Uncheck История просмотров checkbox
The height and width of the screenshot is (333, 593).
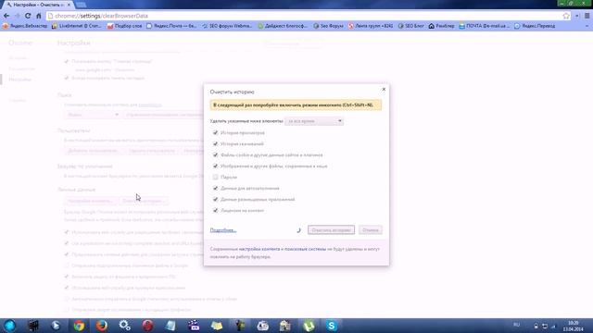click(x=215, y=132)
